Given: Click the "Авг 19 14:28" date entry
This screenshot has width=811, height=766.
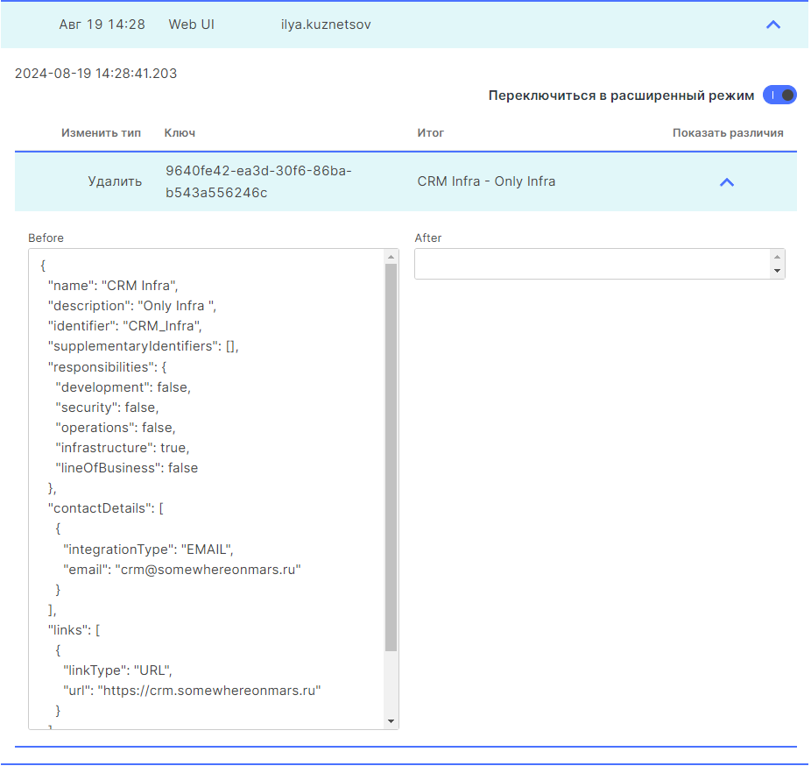Looking at the screenshot, I should [x=102, y=25].
